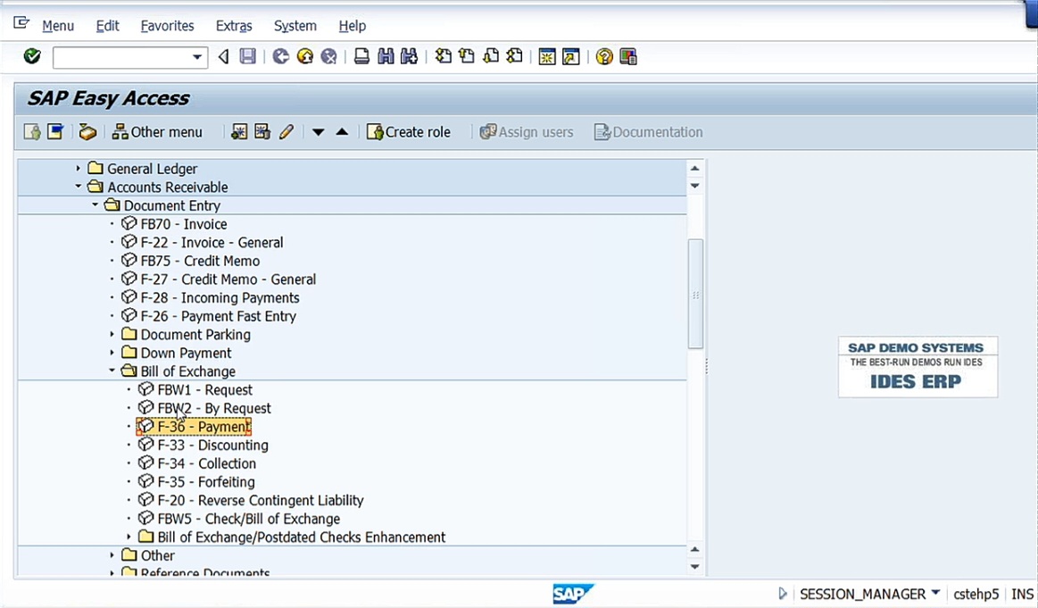Screen dimensions: 1038x608
Task: Click the First Page icon
Action: pyautogui.click(x=443, y=56)
